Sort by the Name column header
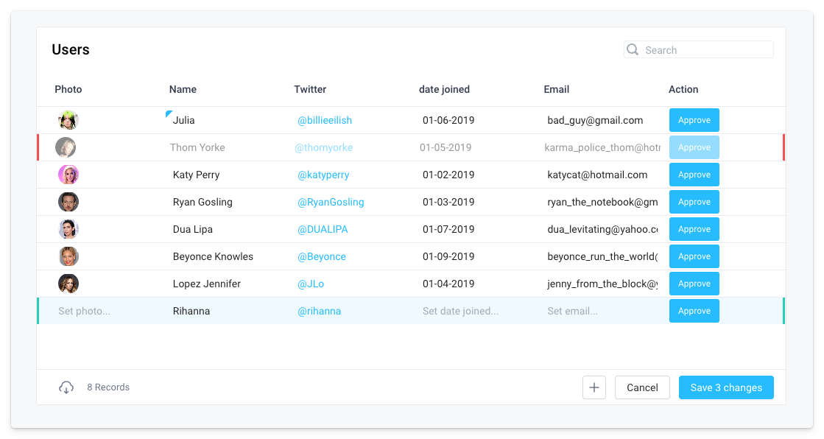The image size is (824, 439). point(183,89)
